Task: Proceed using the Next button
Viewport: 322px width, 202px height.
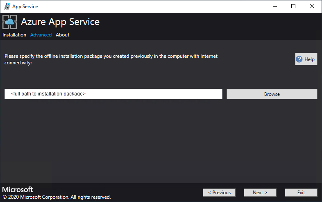Action: (260, 193)
